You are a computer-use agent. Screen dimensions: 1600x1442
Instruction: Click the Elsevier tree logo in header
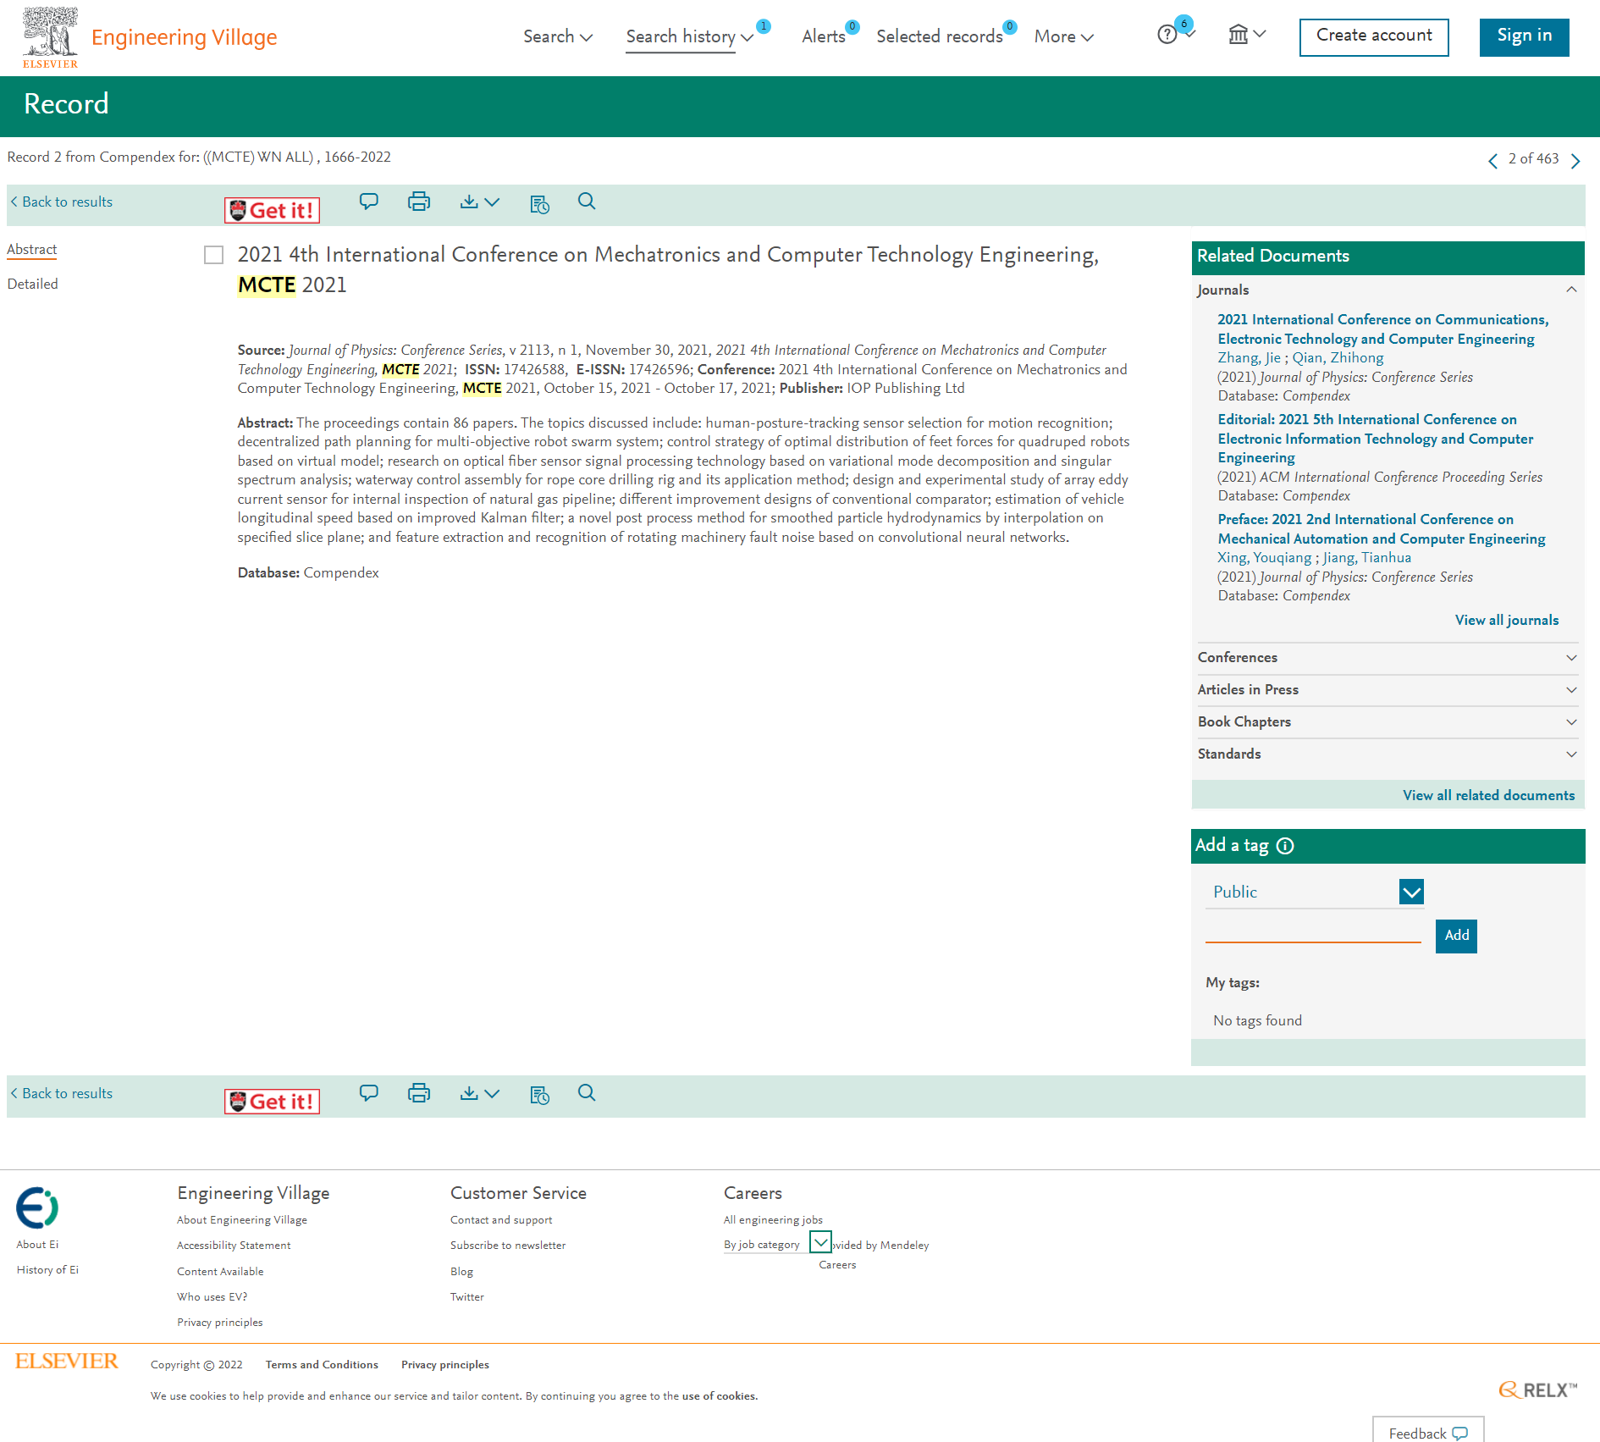click(50, 36)
